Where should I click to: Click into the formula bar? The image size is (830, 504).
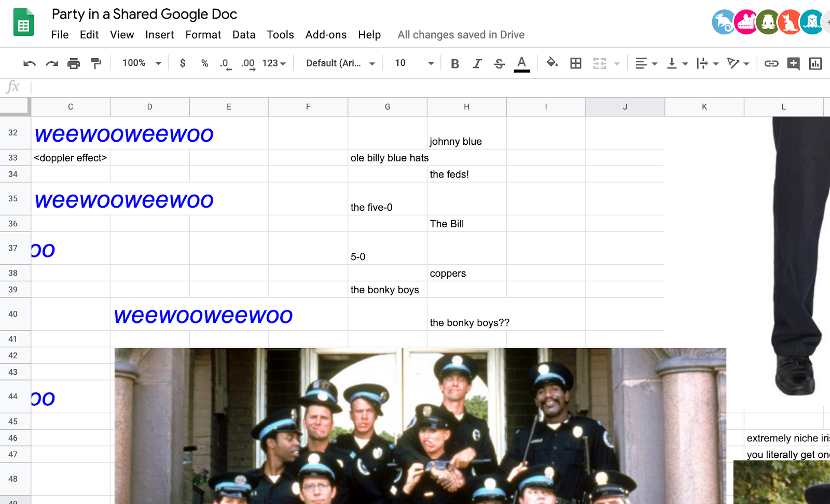point(430,87)
